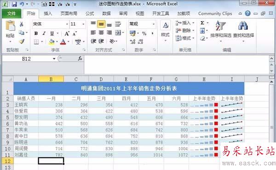
Task: Click the 删除 Delete cells button
Action: [x=185, y=31]
